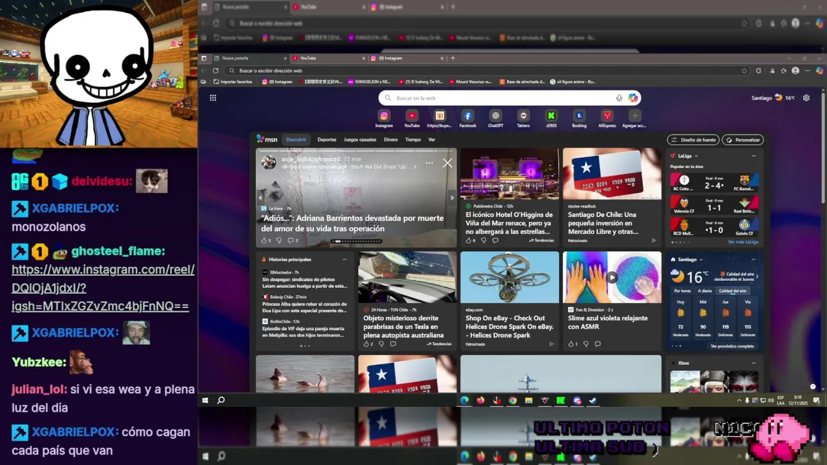The height and width of the screenshot is (465, 827).
Task: Play the Slime azul violeta video
Action: pyautogui.click(x=612, y=278)
